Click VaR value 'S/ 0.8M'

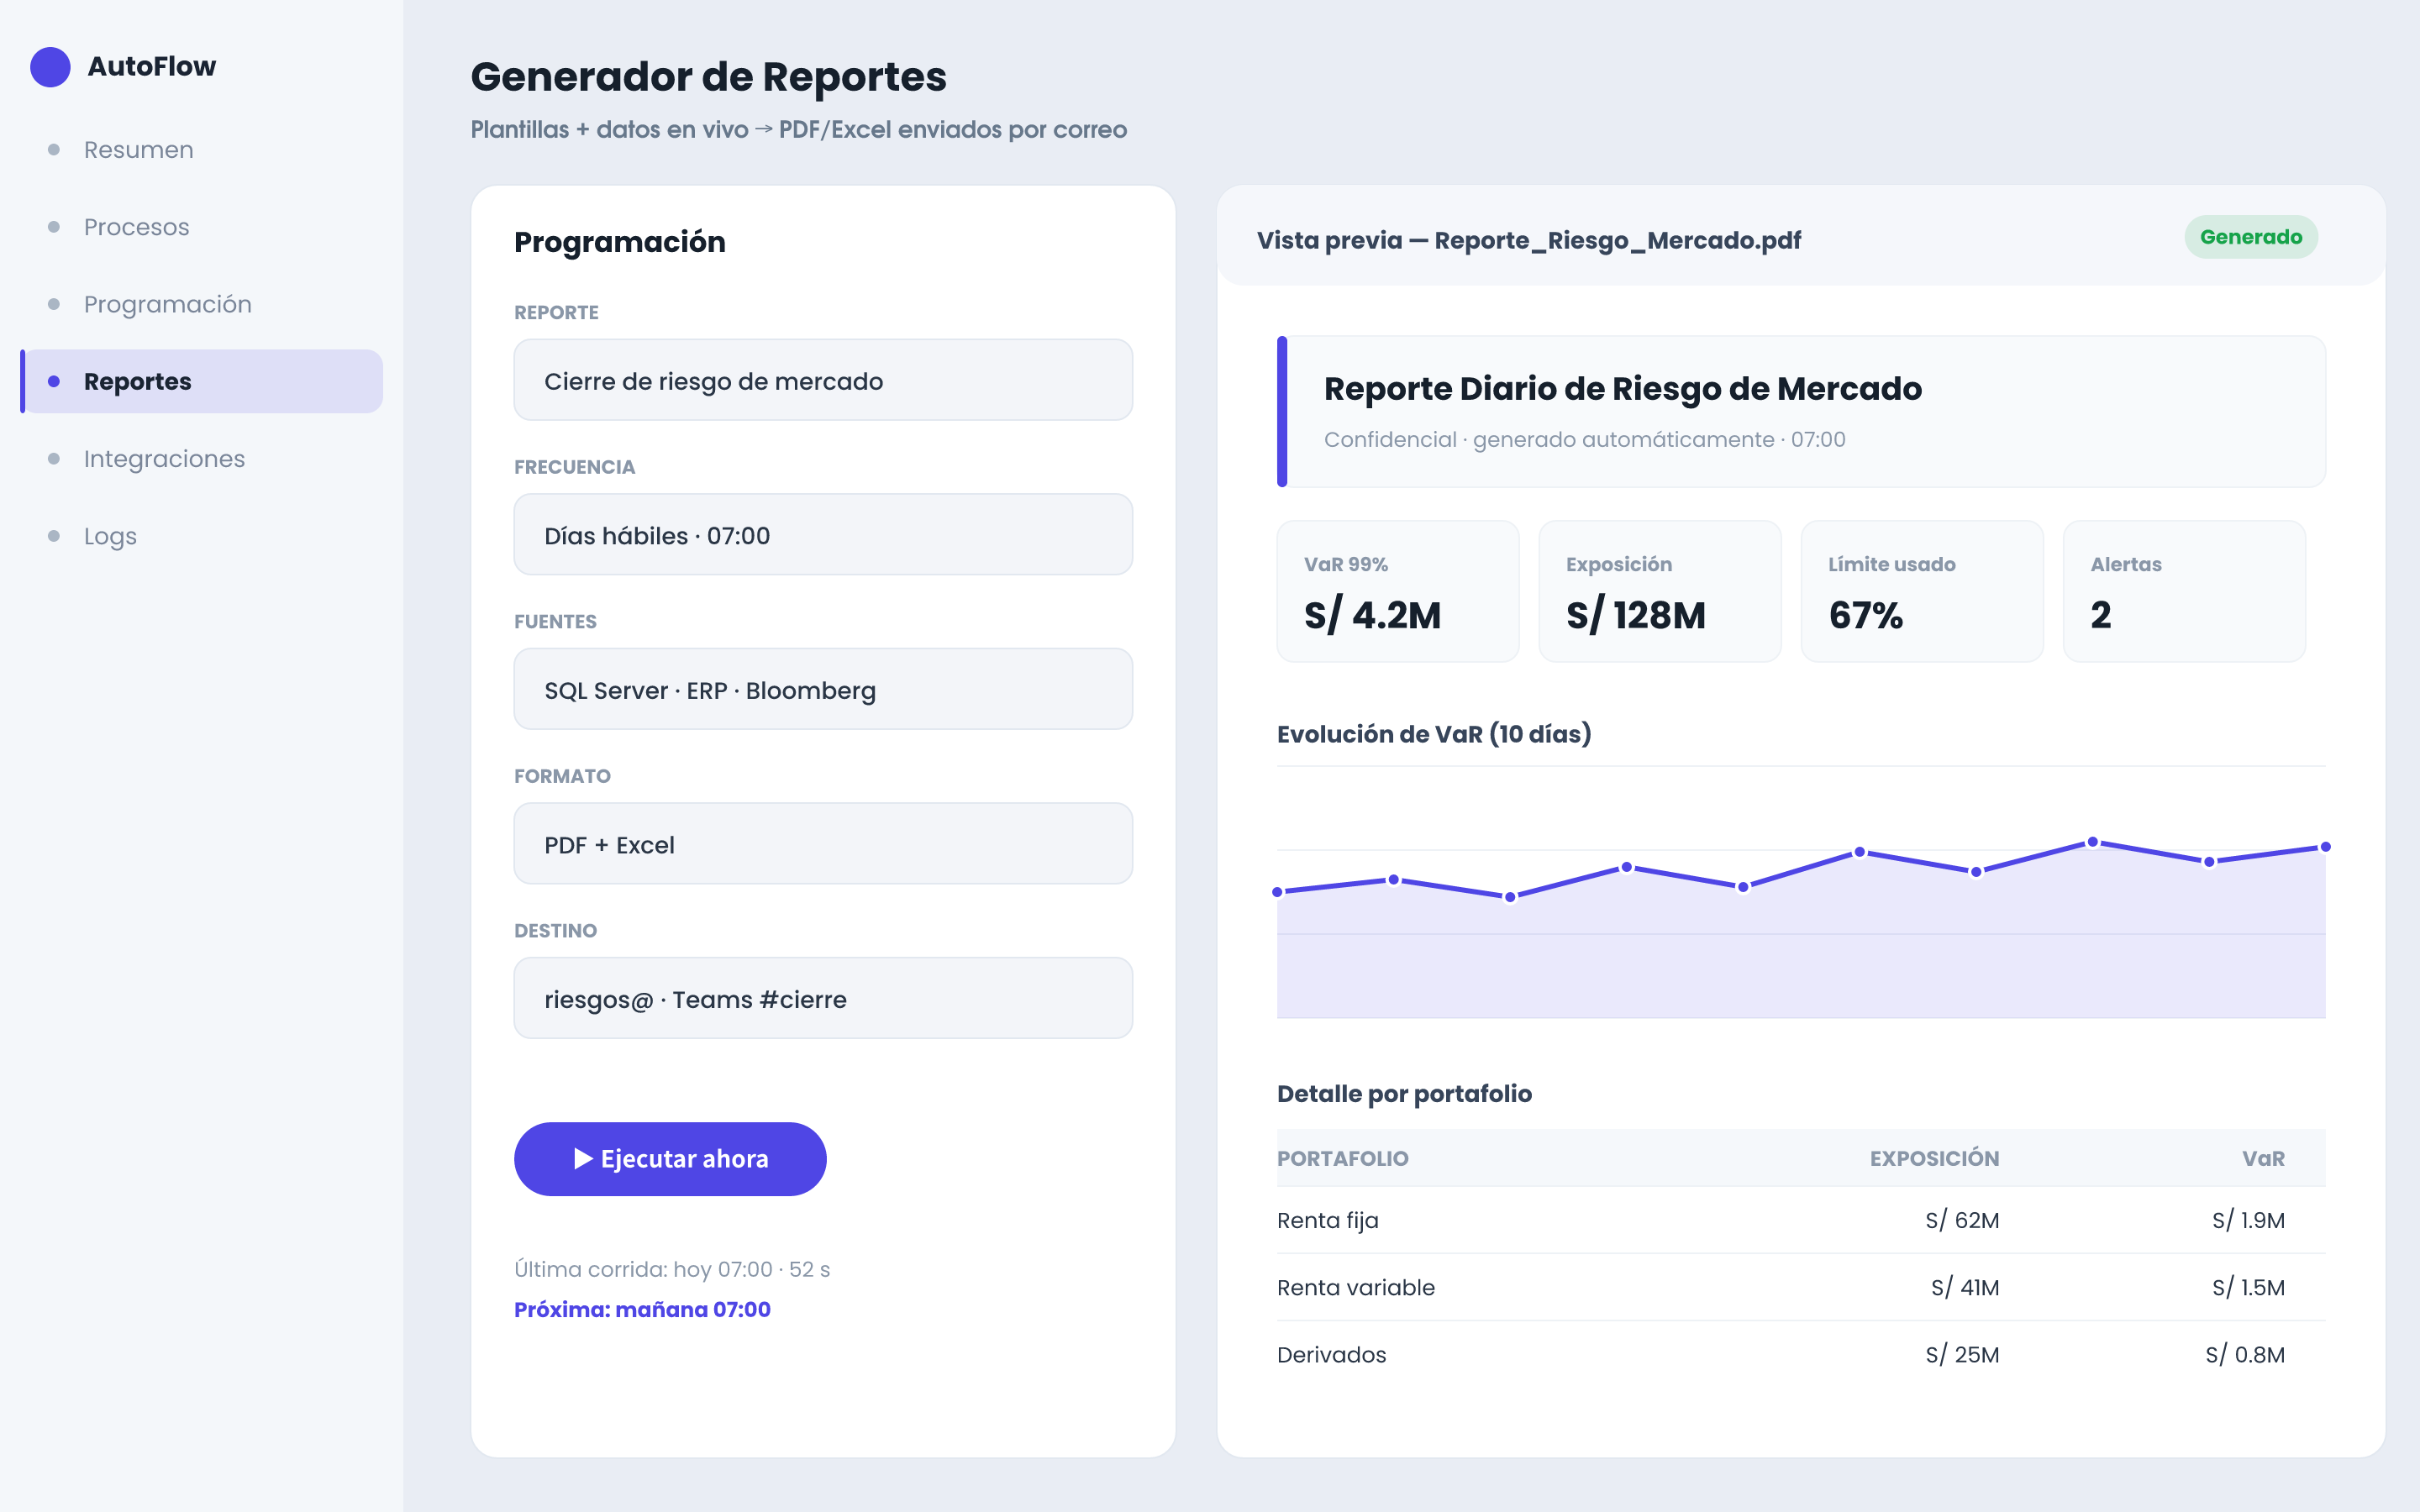(x=2245, y=1355)
